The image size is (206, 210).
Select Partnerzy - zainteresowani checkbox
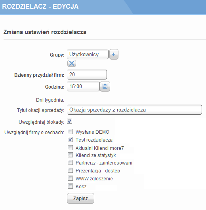pos(70,163)
